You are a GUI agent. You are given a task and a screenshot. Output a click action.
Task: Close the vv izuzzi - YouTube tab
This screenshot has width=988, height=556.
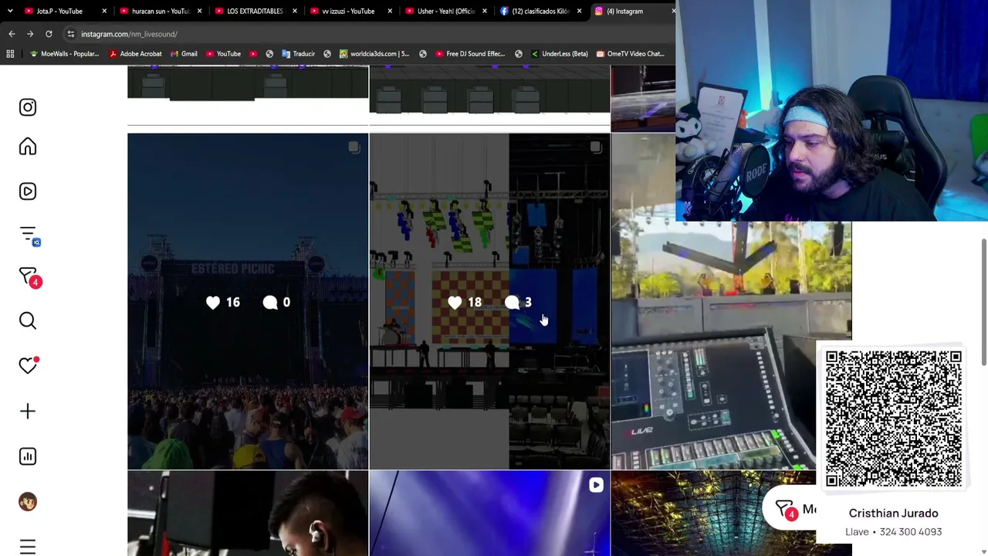389,12
